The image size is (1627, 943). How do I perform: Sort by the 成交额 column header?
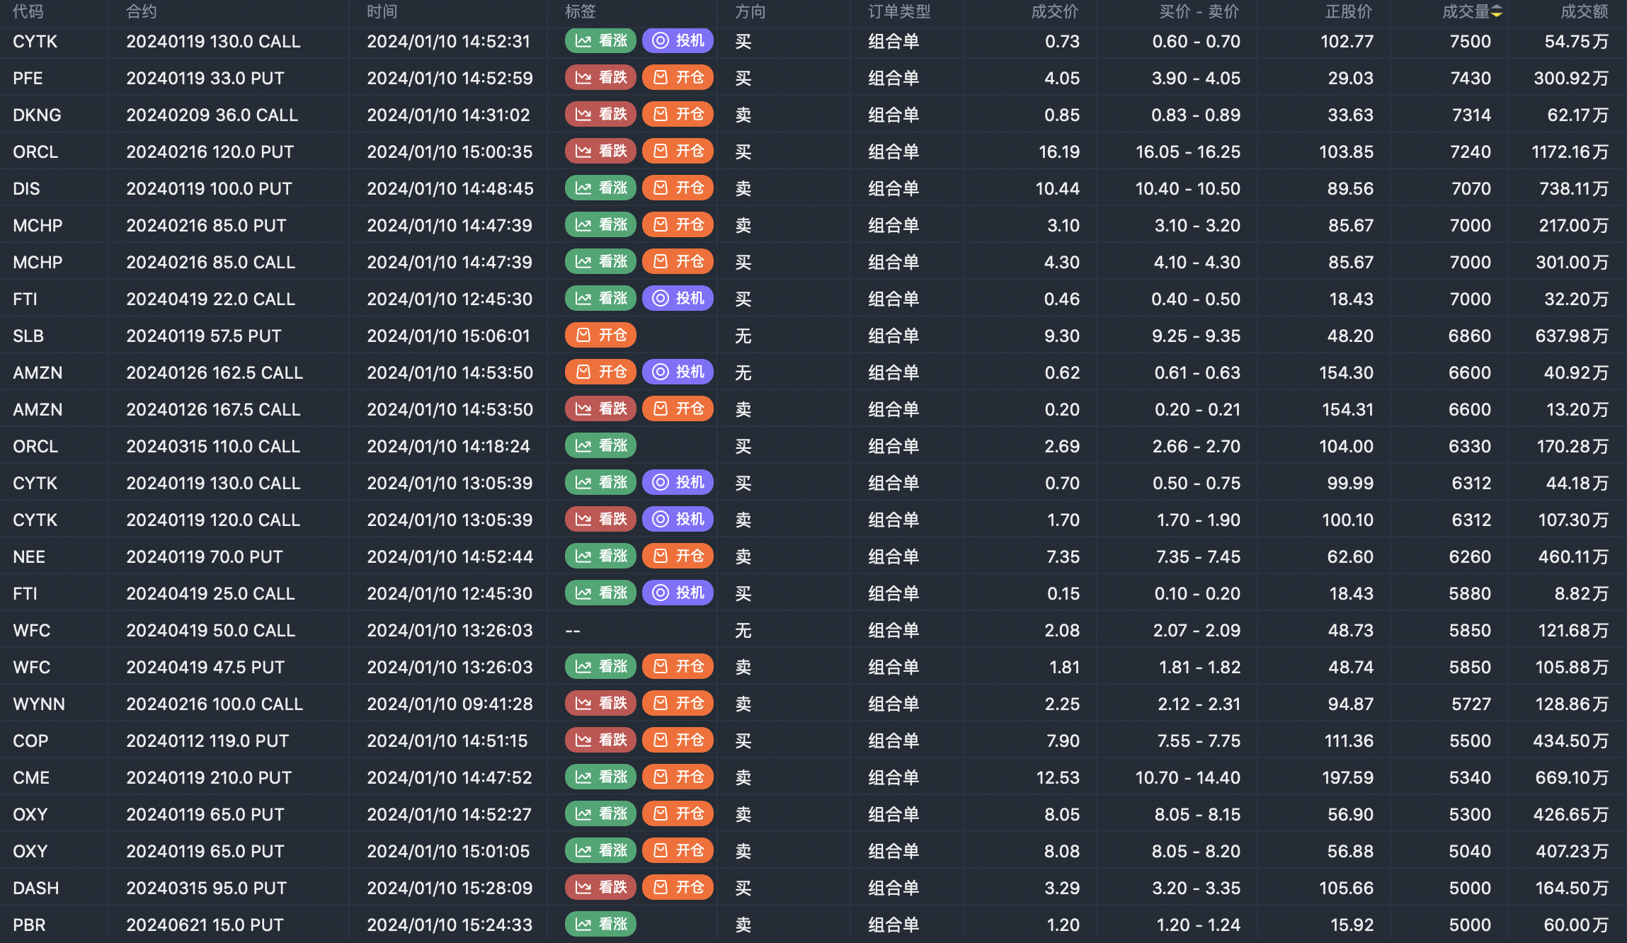[x=1584, y=12]
